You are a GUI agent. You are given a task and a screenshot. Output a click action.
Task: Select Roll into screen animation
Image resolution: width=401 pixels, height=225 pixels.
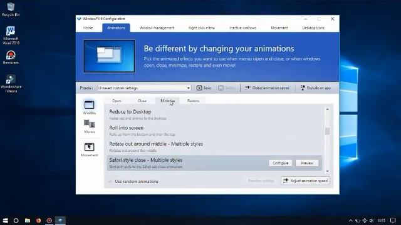point(214,131)
